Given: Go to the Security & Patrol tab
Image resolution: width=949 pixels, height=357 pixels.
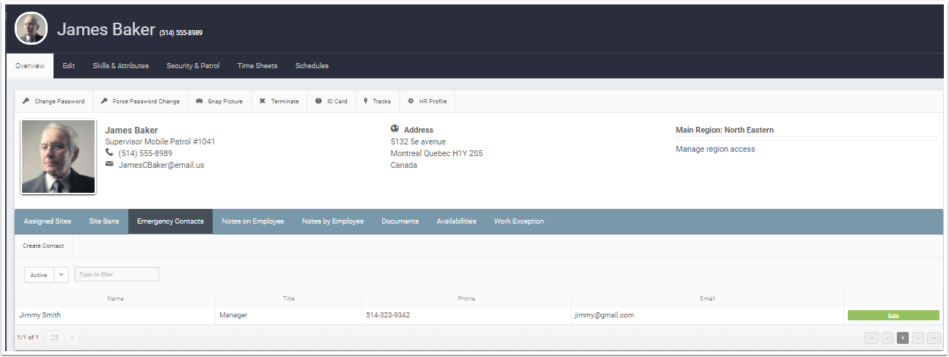Looking at the screenshot, I should 193,66.
